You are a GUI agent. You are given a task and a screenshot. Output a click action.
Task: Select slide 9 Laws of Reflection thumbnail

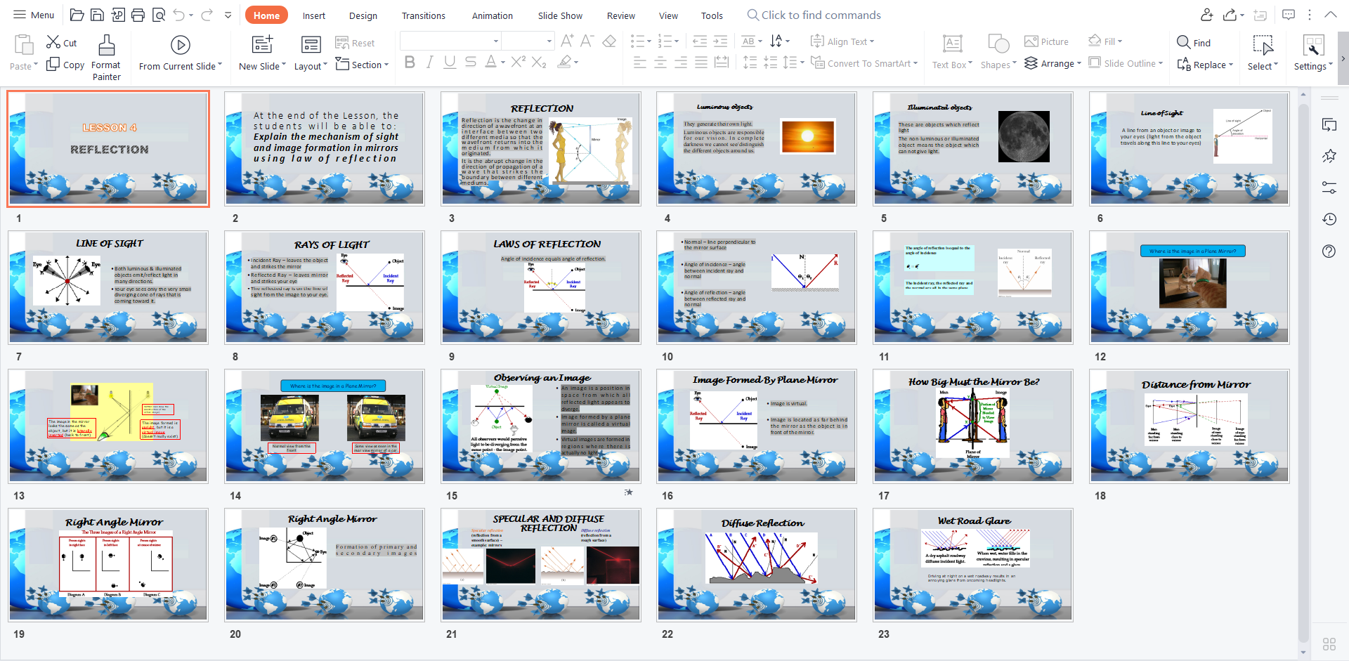click(540, 287)
